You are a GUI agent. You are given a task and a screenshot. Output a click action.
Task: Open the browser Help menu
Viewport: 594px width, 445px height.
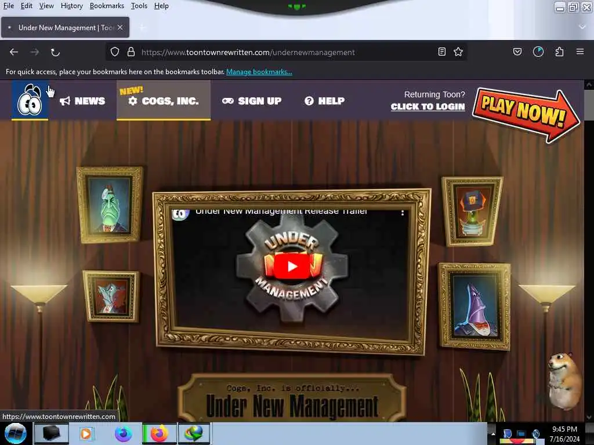(x=161, y=6)
